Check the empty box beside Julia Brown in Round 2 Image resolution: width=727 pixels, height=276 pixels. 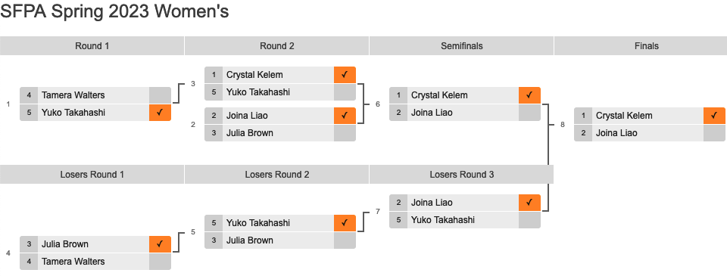point(345,133)
